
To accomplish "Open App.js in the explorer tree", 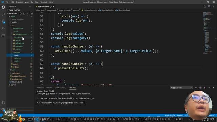I will click(16, 64).
